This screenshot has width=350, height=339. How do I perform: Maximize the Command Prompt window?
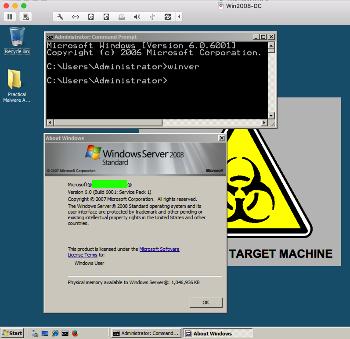pyautogui.click(x=263, y=37)
